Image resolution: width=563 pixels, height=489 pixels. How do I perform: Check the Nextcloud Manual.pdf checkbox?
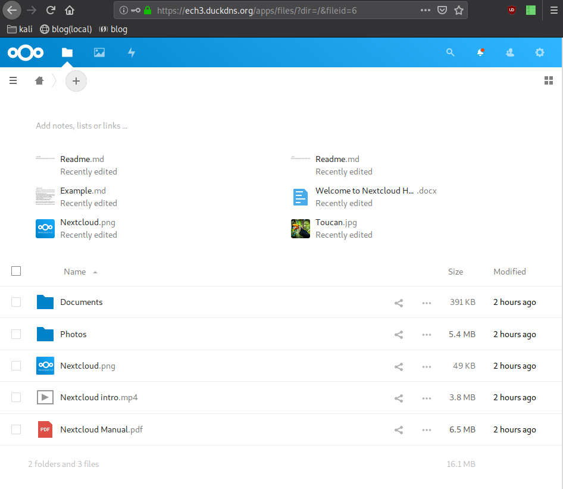[16, 429]
